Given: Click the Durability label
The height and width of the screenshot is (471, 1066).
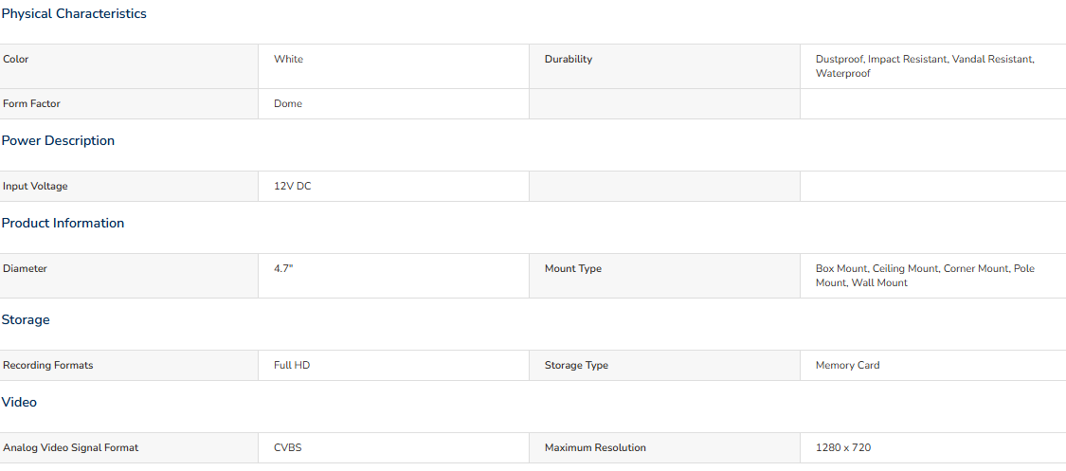Looking at the screenshot, I should 569,59.
